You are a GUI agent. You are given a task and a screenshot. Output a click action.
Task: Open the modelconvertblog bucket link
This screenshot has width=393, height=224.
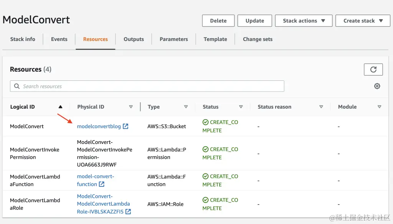pyautogui.click(x=99, y=126)
